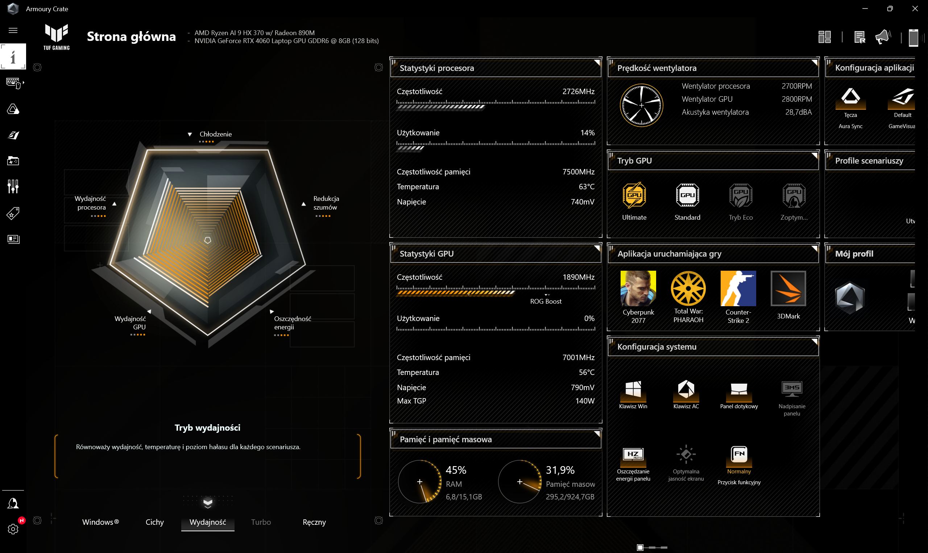
Task: Open Settings gear with notification badge
Action: [13, 529]
